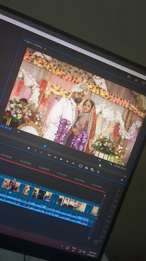Step back one frame

[55, 157]
